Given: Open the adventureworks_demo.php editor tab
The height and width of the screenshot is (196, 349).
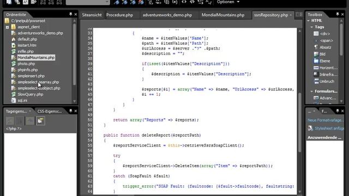Looking at the screenshot, I should point(167,15).
